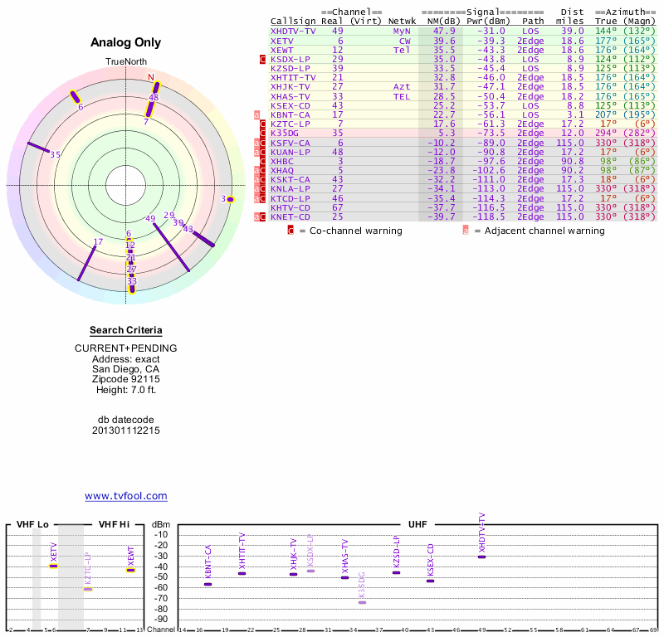Image resolution: width=664 pixels, height=637 pixels.
Task: Select the channel 35 marker on the radar plot
Action: [x=40, y=149]
